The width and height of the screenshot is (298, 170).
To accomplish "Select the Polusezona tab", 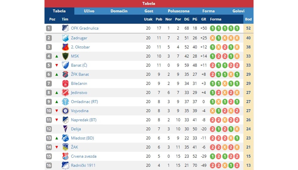I will [x=179, y=11].
